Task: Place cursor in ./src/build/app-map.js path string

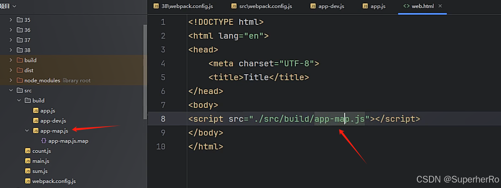Action: [310, 119]
